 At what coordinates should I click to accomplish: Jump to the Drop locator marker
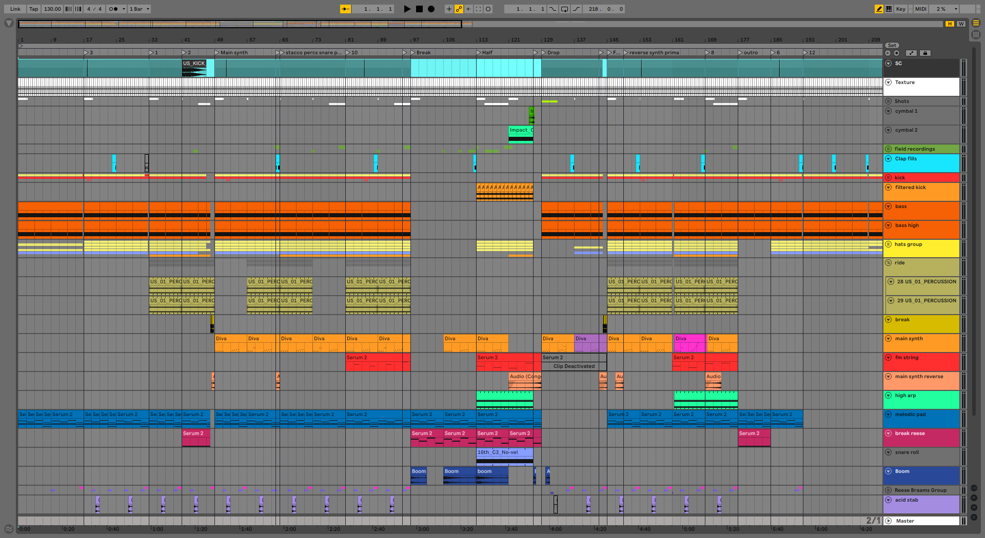544,53
